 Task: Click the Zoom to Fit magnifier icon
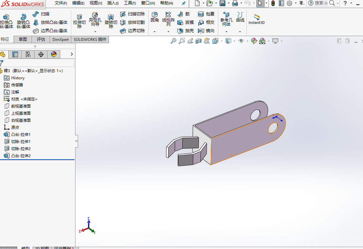coord(173,41)
